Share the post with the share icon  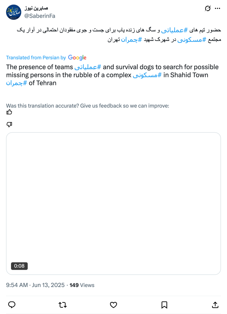pos(215,305)
